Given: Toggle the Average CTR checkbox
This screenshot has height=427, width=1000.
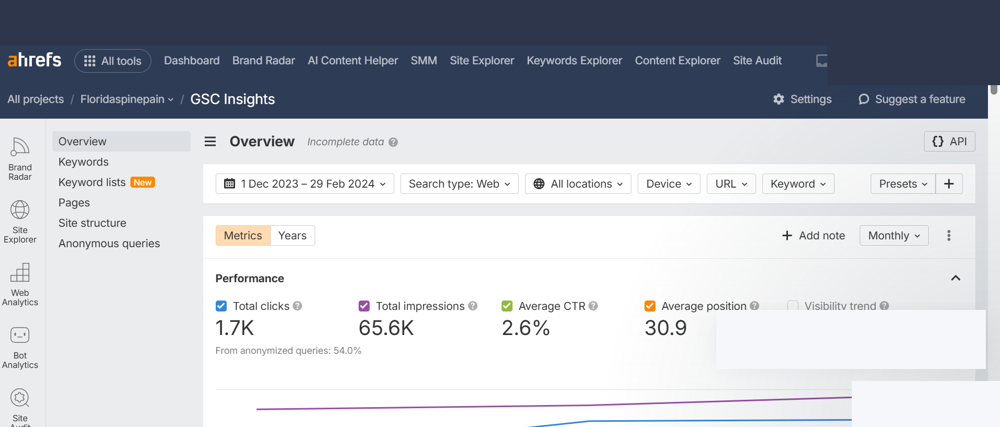Looking at the screenshot, I should coord(507,306).
